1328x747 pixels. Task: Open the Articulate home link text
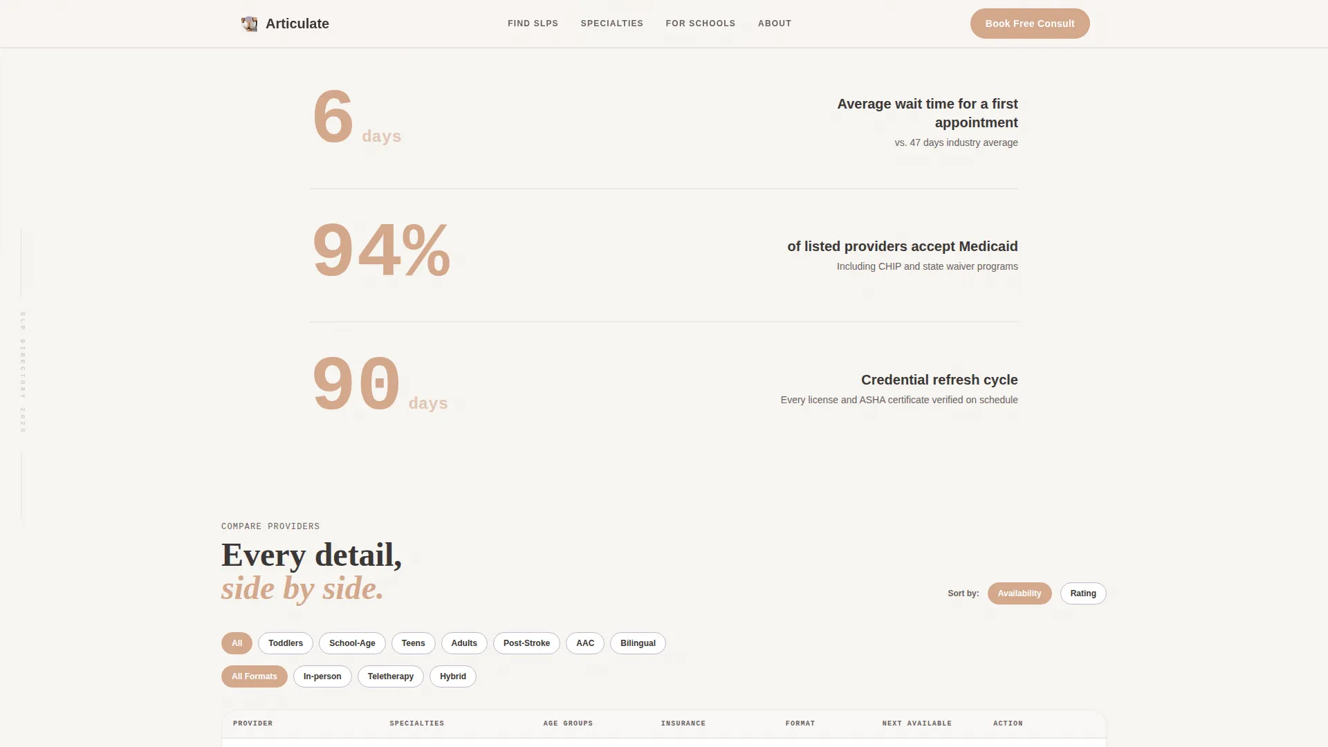coord(297,24)
